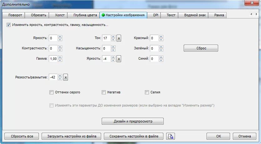This screenshot has height=144, width=261.
Task: Enable Сепия checkbox
Action: (147, 92)
